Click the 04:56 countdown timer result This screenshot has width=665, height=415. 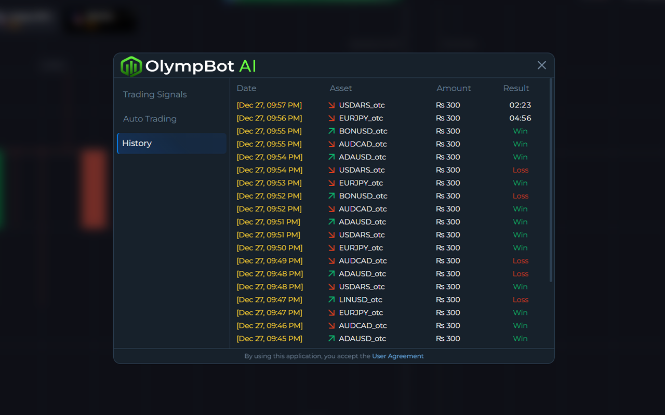tap(520, 118)
